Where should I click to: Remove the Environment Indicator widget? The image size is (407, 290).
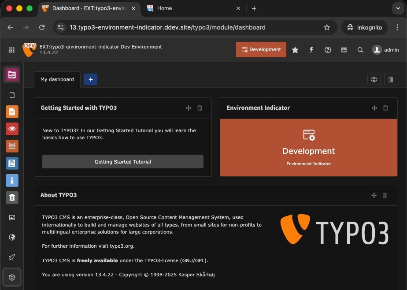pos(385,108)
